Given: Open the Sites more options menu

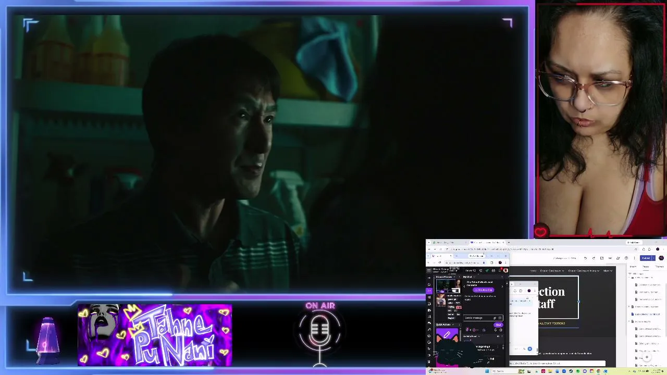Looking at the screenshot, I should point(634,258).
